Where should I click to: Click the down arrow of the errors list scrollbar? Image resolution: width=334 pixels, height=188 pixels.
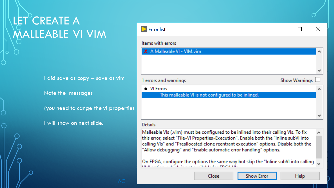[x=319, y=116]
